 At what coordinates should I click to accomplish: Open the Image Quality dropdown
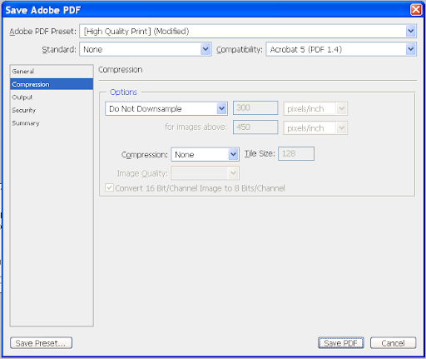coord(205,173)
